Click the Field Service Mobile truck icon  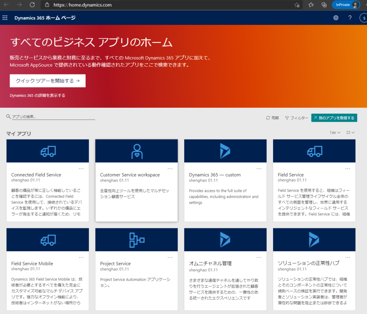tap(48, 240)
